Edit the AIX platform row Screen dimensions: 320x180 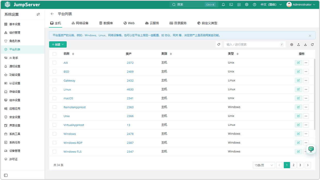(x=299, y=63)
